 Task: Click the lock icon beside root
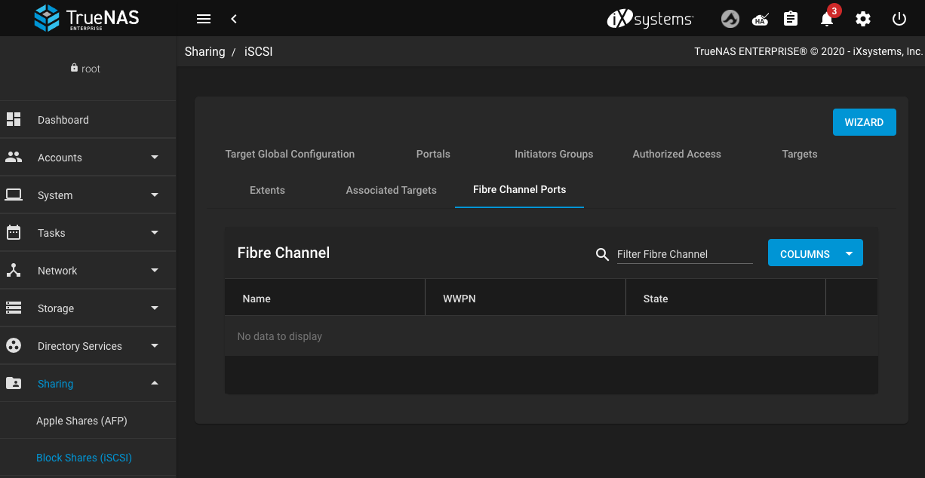(x=74, y=68)
